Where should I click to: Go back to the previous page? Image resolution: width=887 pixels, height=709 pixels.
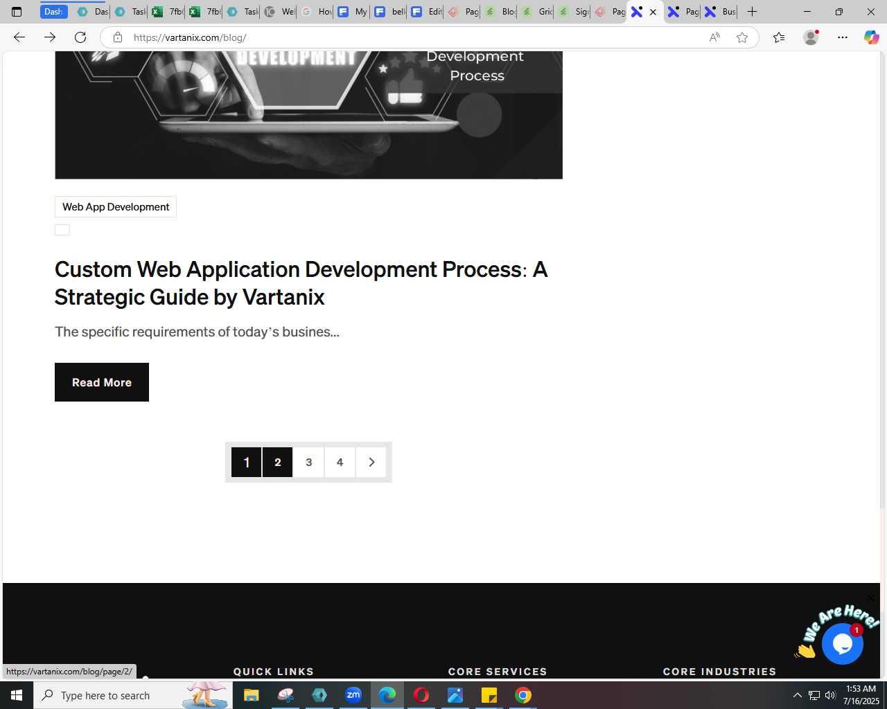point(19,37)
